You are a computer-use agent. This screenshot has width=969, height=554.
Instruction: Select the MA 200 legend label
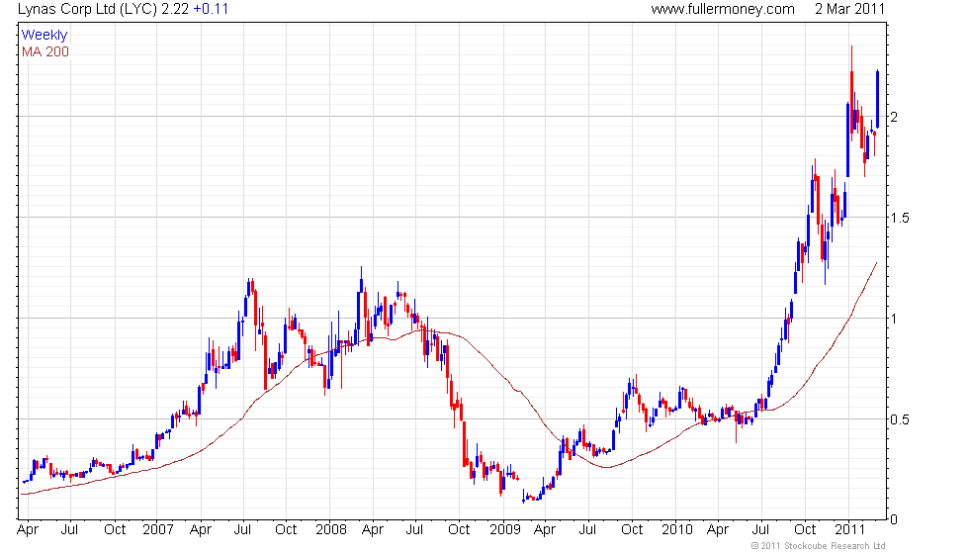45,51
